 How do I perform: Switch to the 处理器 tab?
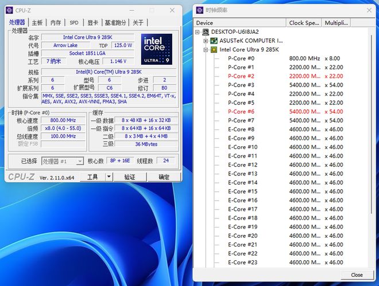point(17,22)
